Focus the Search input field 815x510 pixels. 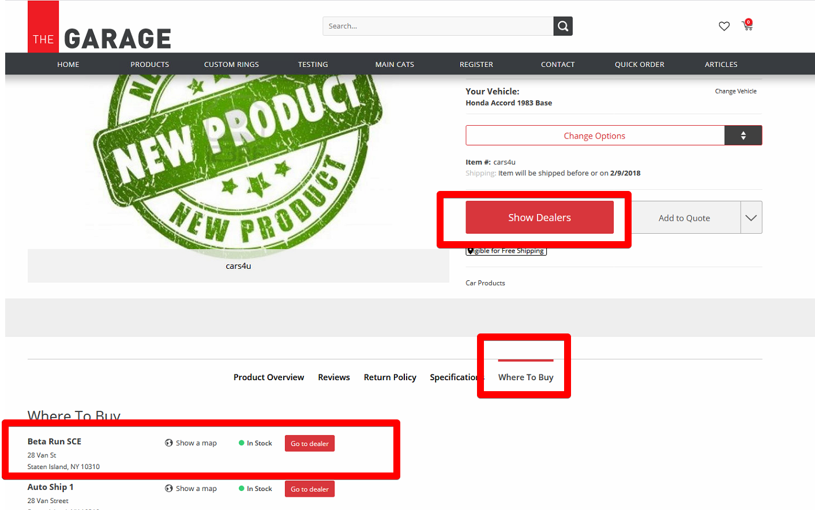coord(438,26)
